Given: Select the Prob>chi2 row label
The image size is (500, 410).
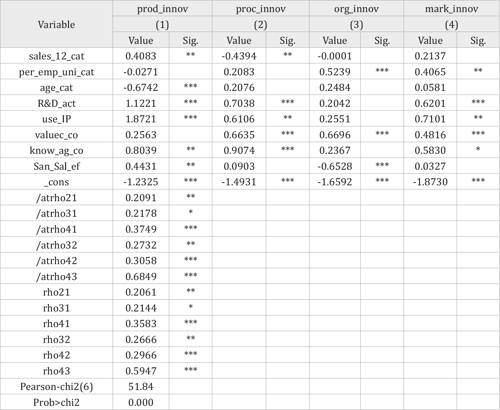Looking at the screenshot, I should tap(57, 402).
